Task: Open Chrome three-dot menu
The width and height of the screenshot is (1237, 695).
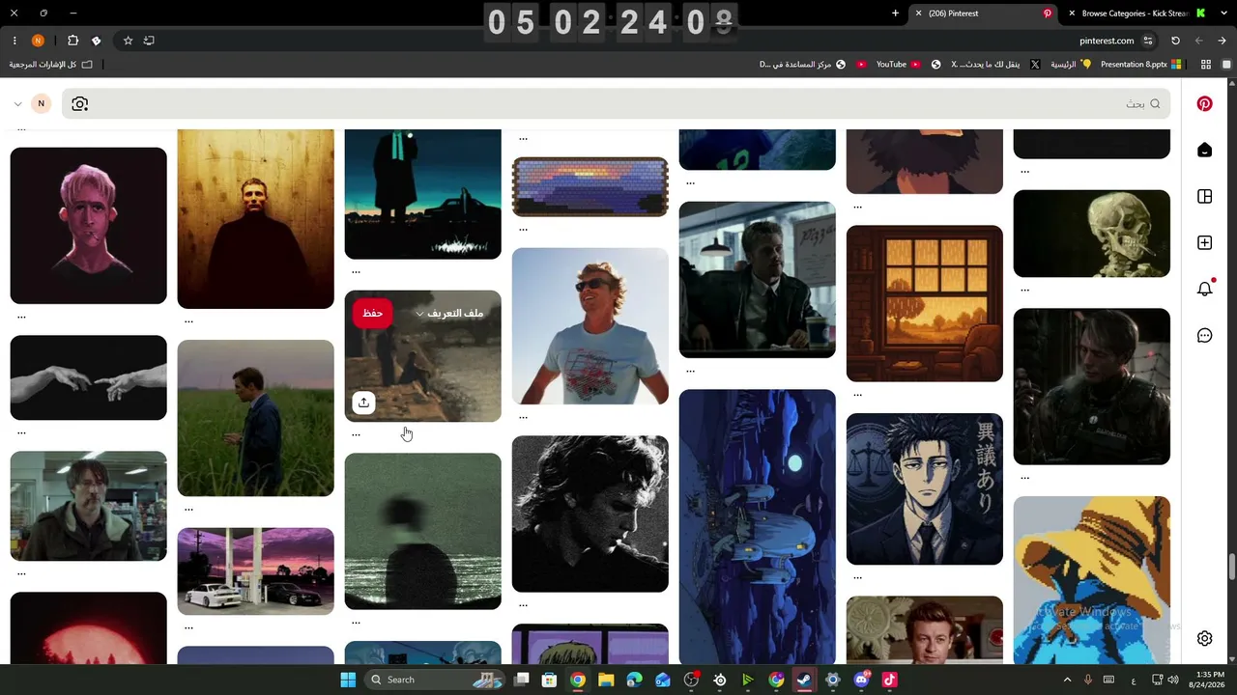Action: (x=14, y=41)
